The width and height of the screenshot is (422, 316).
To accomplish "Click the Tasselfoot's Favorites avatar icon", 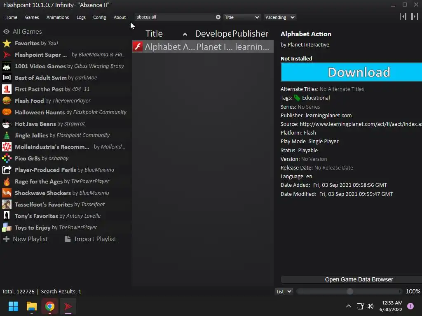I will pos(7,204).
